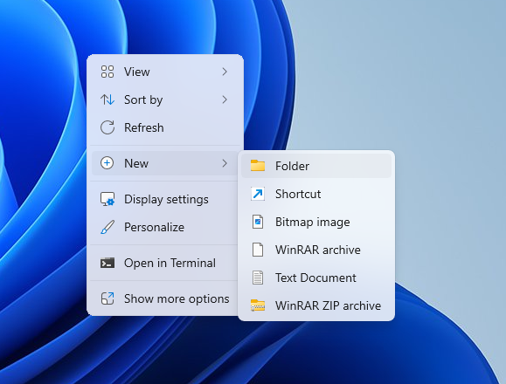Click the Show more options icon
The image size is (506, 384).
pyautogui.click(x=107, y=298)
